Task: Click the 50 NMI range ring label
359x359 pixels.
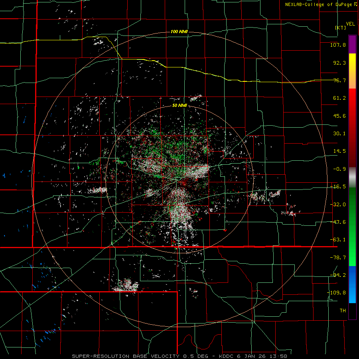Action: (179, 106)
